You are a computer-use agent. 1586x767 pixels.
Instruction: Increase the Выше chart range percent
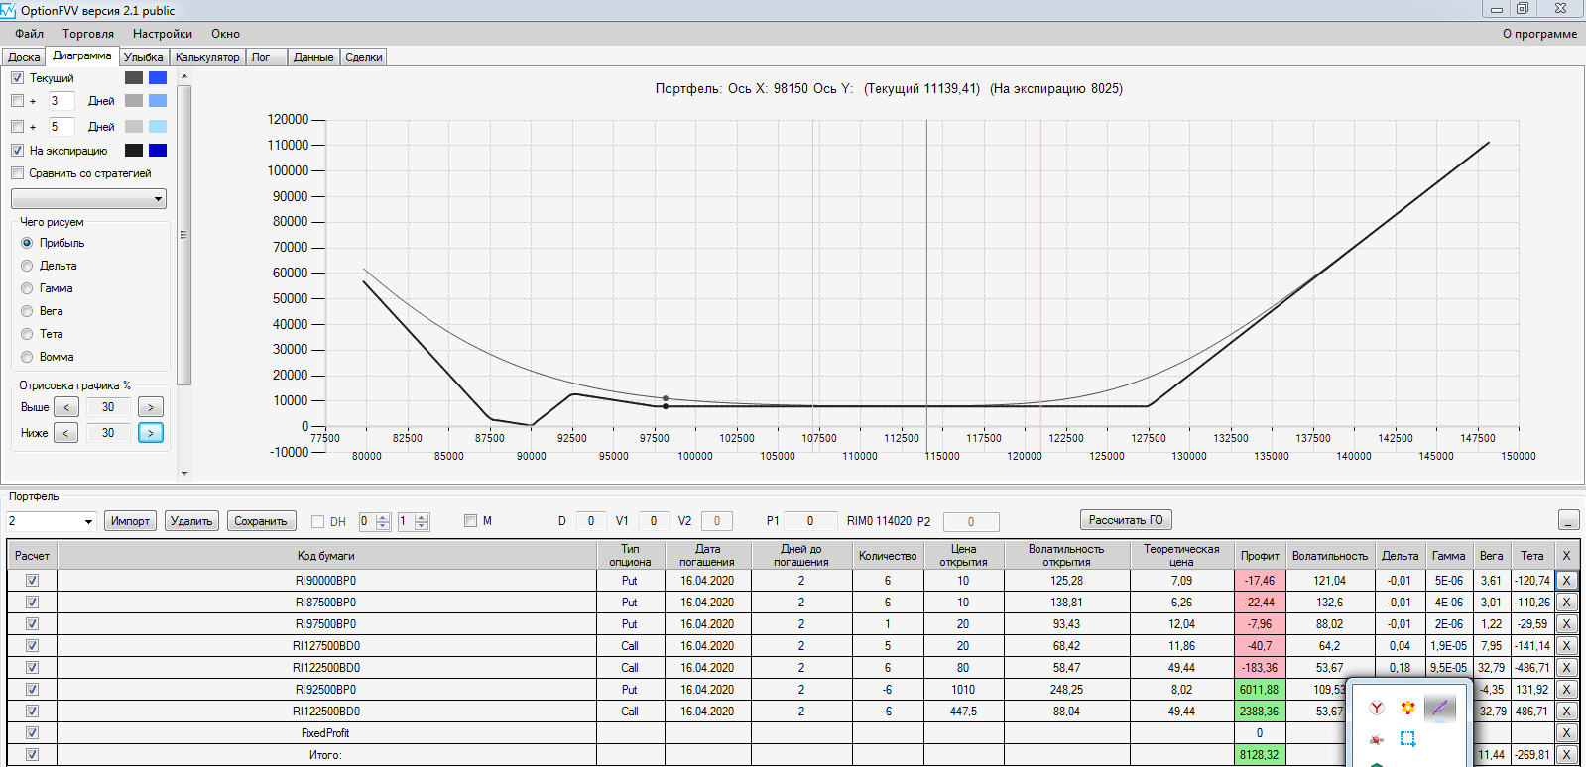pyautogui.click(x=151, y=407)
